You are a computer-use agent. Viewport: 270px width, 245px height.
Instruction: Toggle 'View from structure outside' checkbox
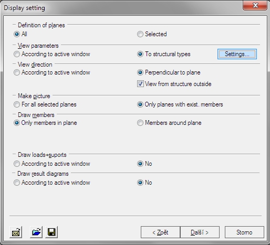point(174,84)
